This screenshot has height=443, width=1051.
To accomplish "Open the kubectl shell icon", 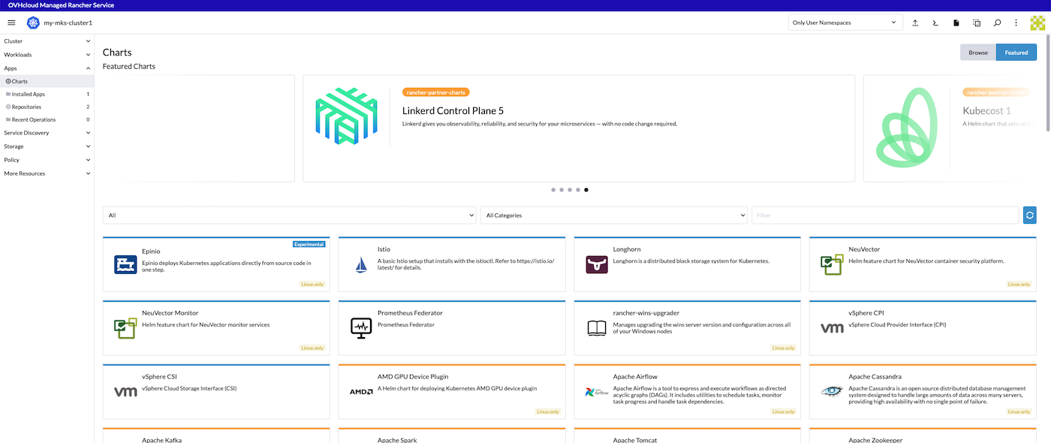I will click(x=935, y=23).
